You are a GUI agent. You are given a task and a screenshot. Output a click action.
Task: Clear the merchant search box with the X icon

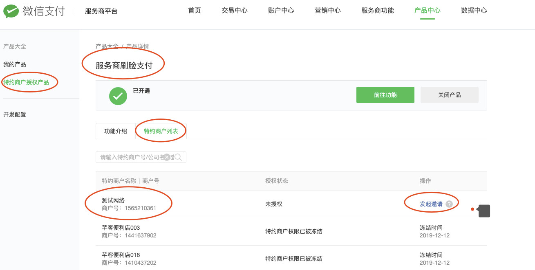coord(167,157)
